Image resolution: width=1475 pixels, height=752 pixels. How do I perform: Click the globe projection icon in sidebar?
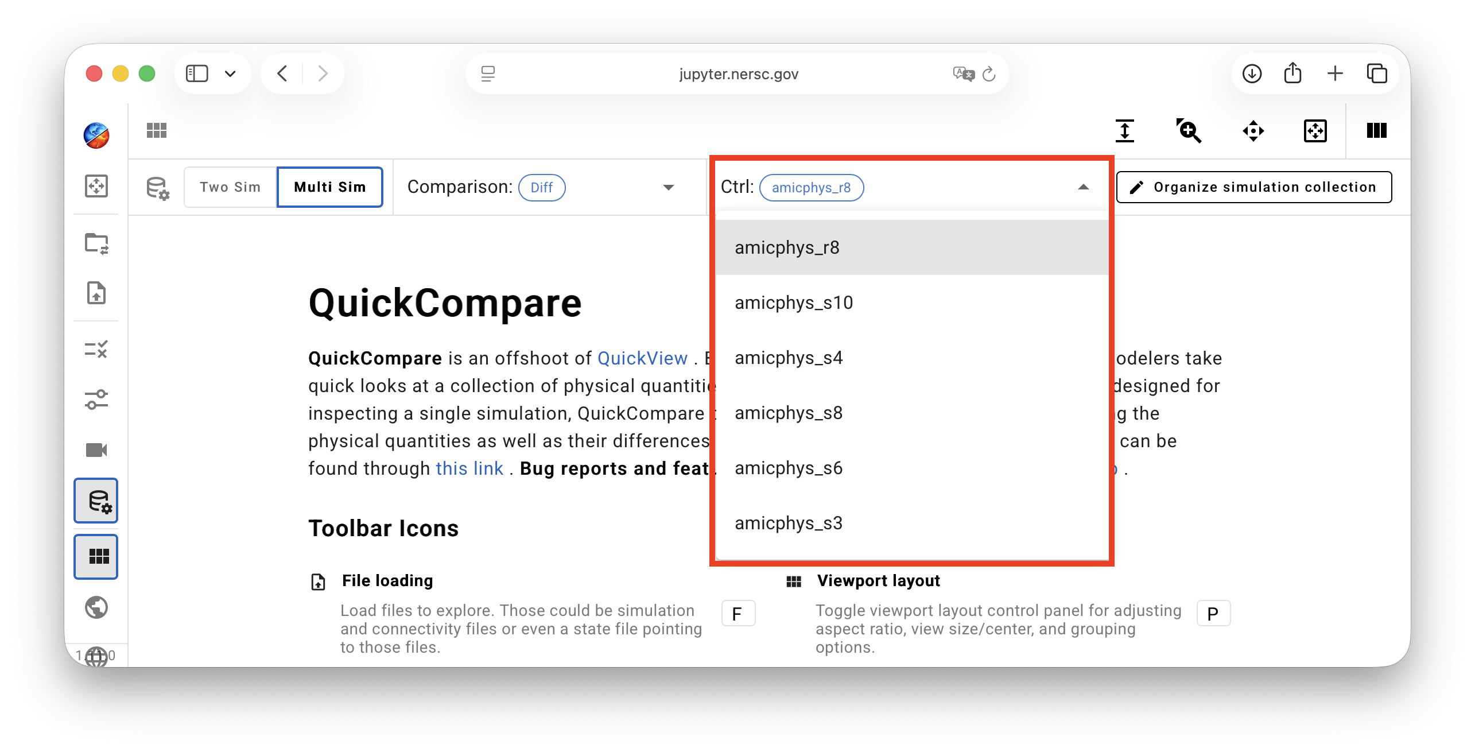(96, 607)
